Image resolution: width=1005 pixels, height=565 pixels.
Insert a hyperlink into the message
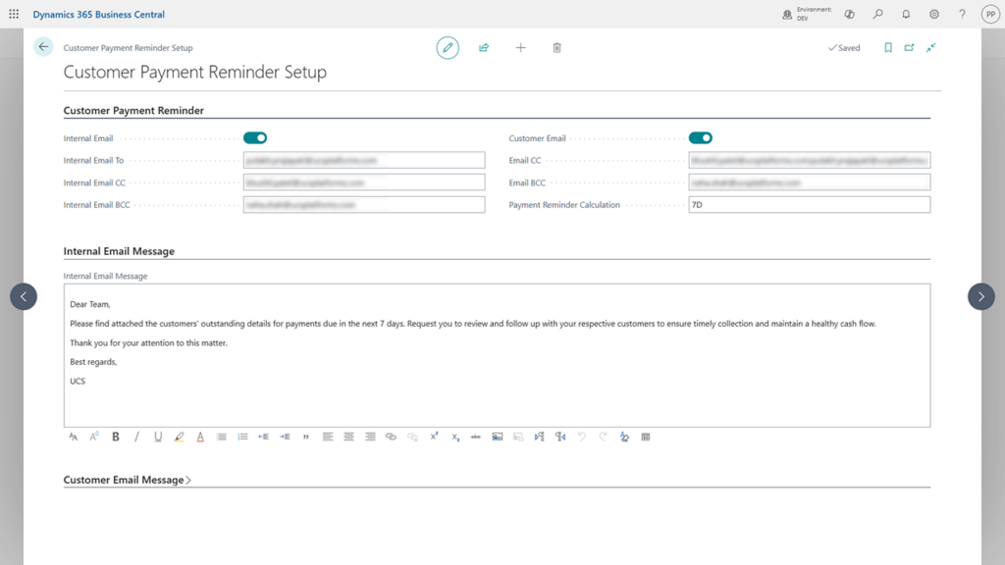coord(391,437)
